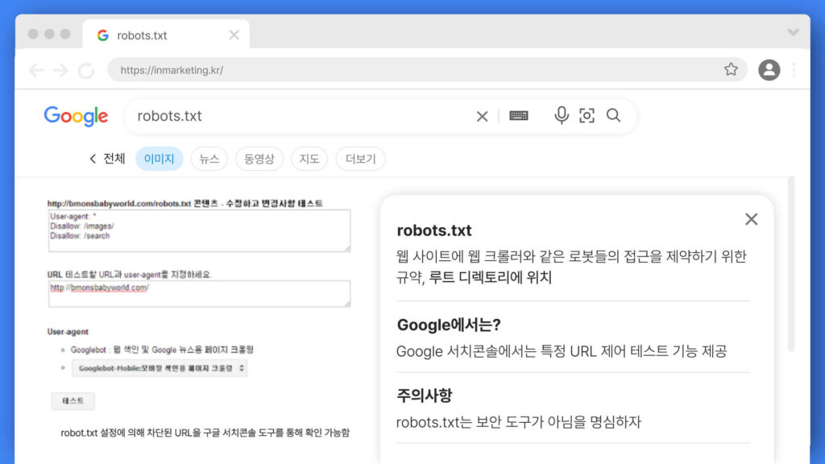Click the 'Googlebot : 웹 색인' list item
The width and height of the screenshot is (825, 464).
(162, 350)
